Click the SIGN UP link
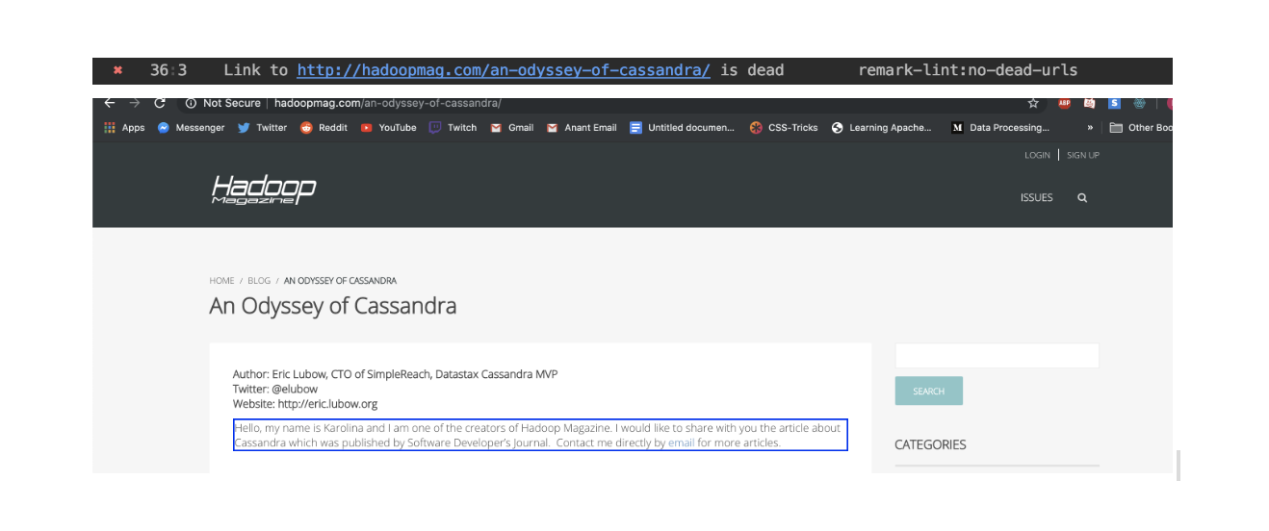 (1083, 155)
